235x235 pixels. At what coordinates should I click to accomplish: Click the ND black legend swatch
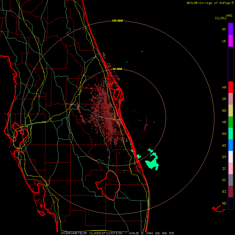231,203
